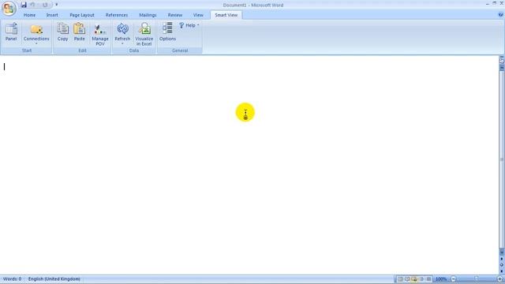Screen dimensions: 505x284
Task: Customize the Quick Access Toolbar
Action: point(56,5)
